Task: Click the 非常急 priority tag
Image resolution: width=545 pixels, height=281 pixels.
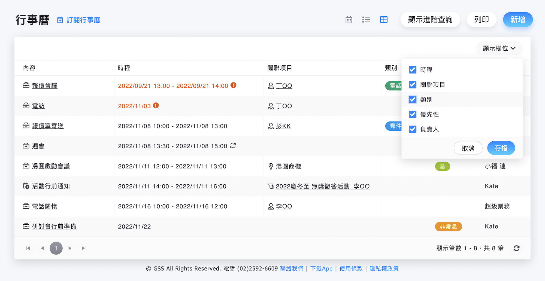Action: click(449, 226)
